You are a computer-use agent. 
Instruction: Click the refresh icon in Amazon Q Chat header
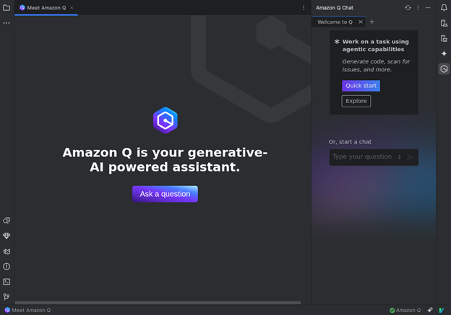(408, 8)
